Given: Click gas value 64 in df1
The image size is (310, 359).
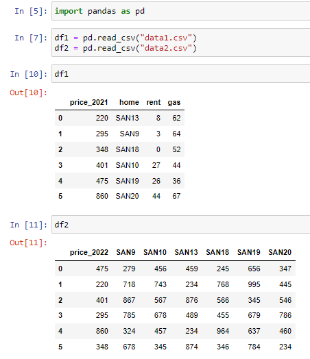Looking at the screenshot, I should (x=176, y=134).
